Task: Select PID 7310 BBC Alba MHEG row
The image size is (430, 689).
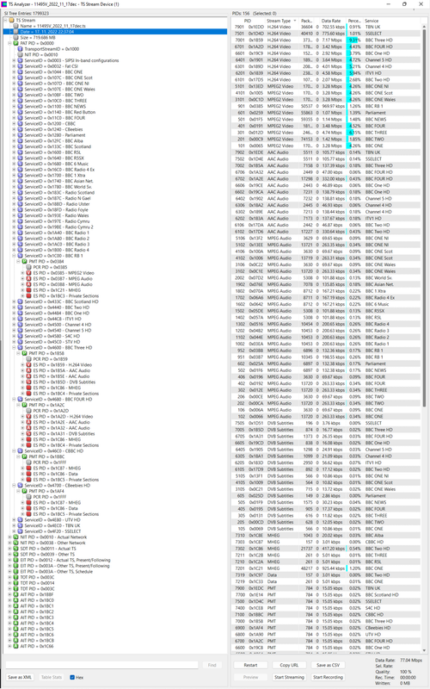Action: point(327,535)
